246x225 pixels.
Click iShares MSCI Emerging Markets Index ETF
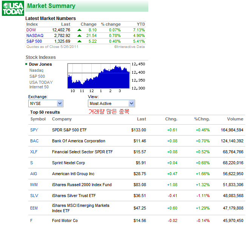(81, 208)
